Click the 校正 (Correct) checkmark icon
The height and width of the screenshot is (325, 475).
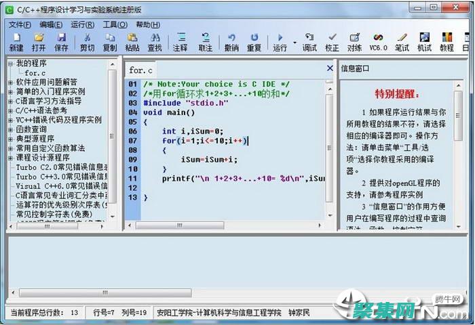point(332,38)
